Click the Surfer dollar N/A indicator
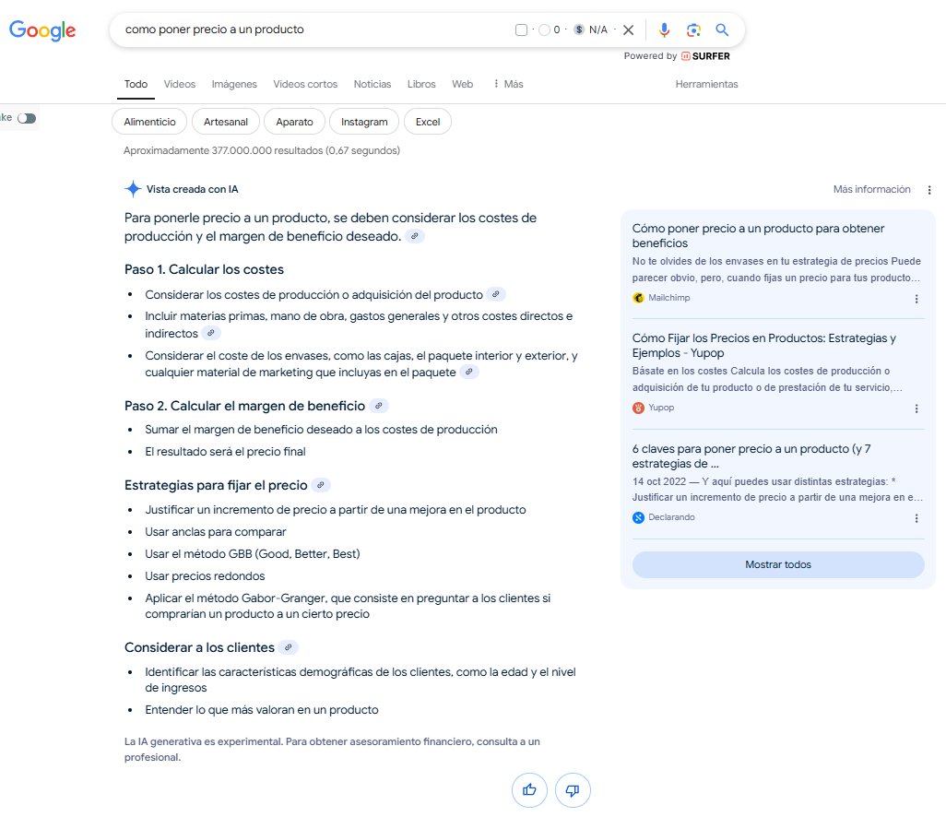Image resolution: width=946 pixels, height=817 pixels. 591,30
